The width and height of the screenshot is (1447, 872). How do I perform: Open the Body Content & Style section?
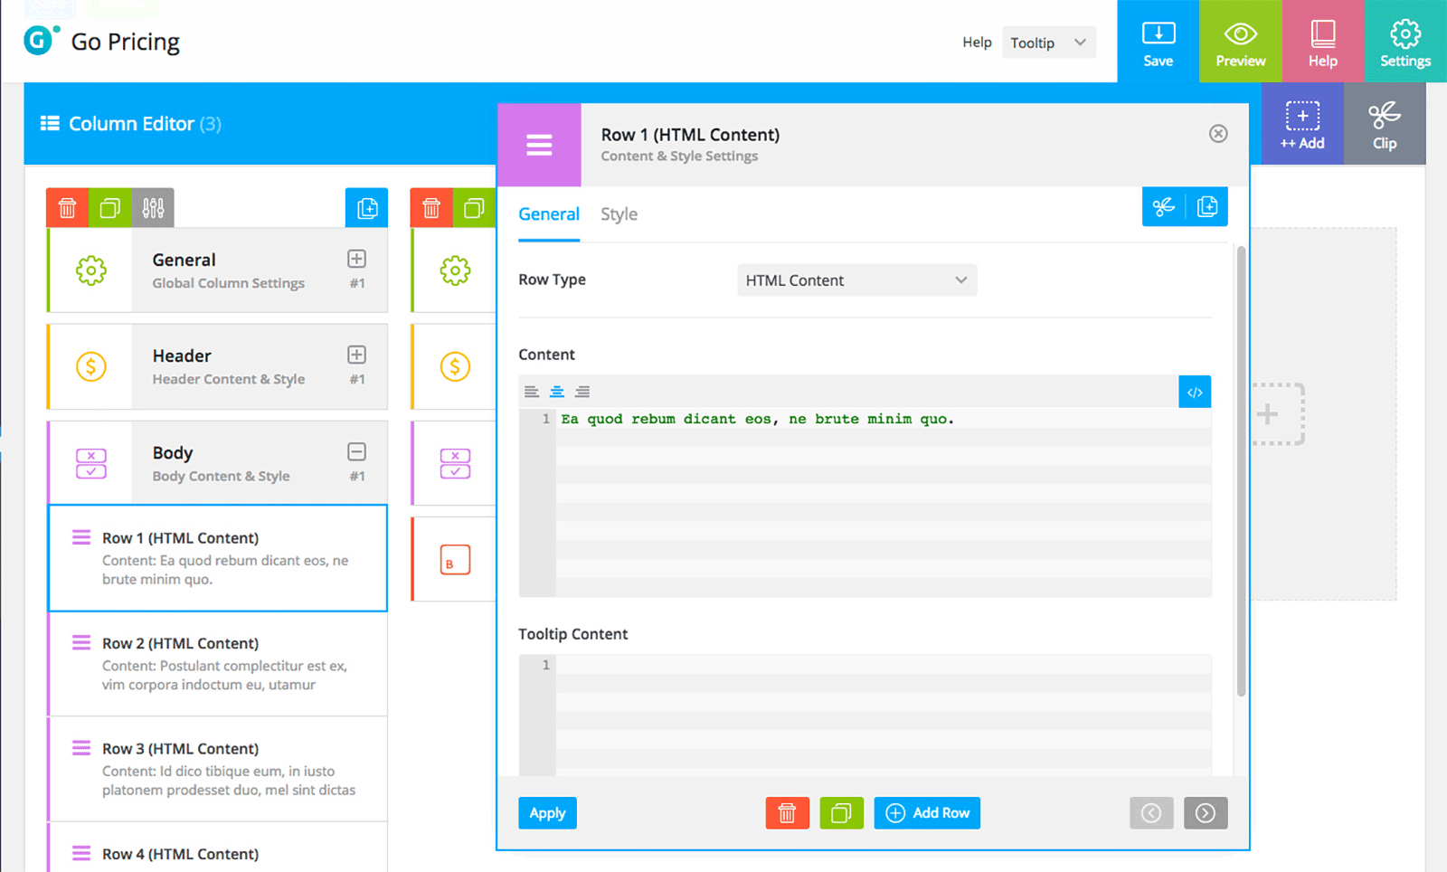[218, 462]
